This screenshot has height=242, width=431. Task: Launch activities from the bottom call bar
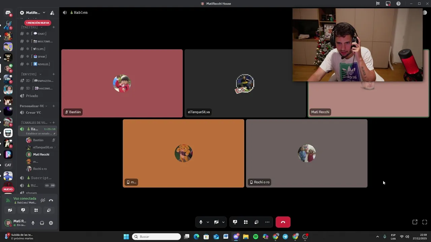pos(246,222)
